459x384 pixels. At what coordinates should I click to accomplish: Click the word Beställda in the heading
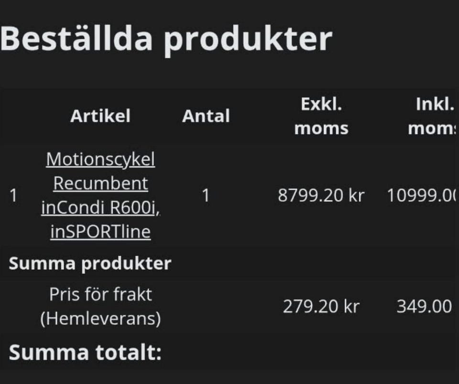click(76, 39)
